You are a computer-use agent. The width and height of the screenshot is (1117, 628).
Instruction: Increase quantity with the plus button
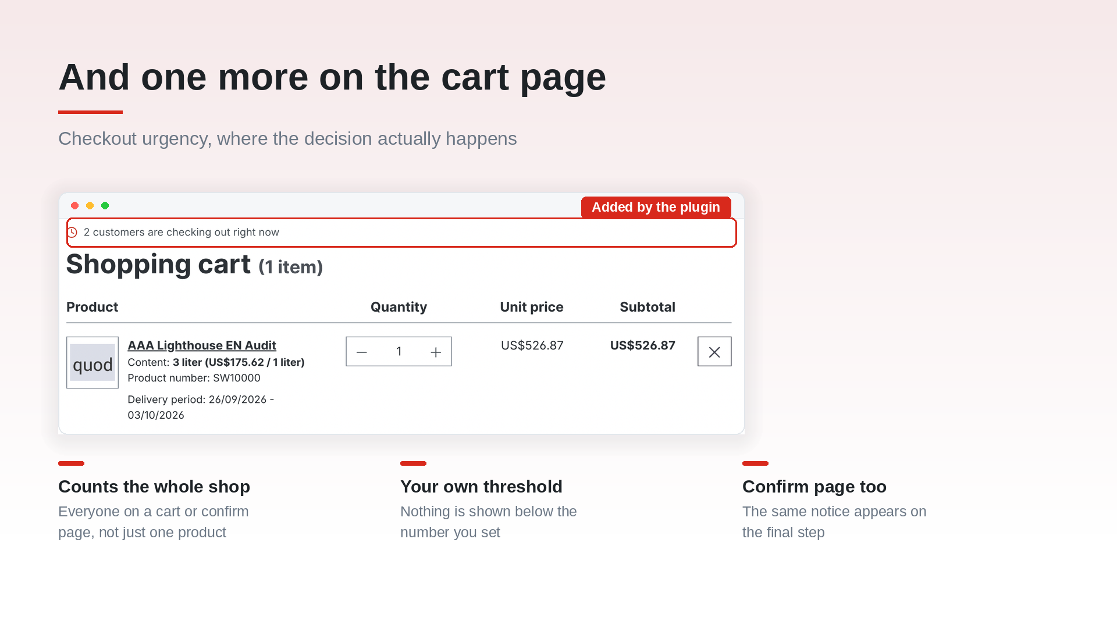click(x=436, y=352)
